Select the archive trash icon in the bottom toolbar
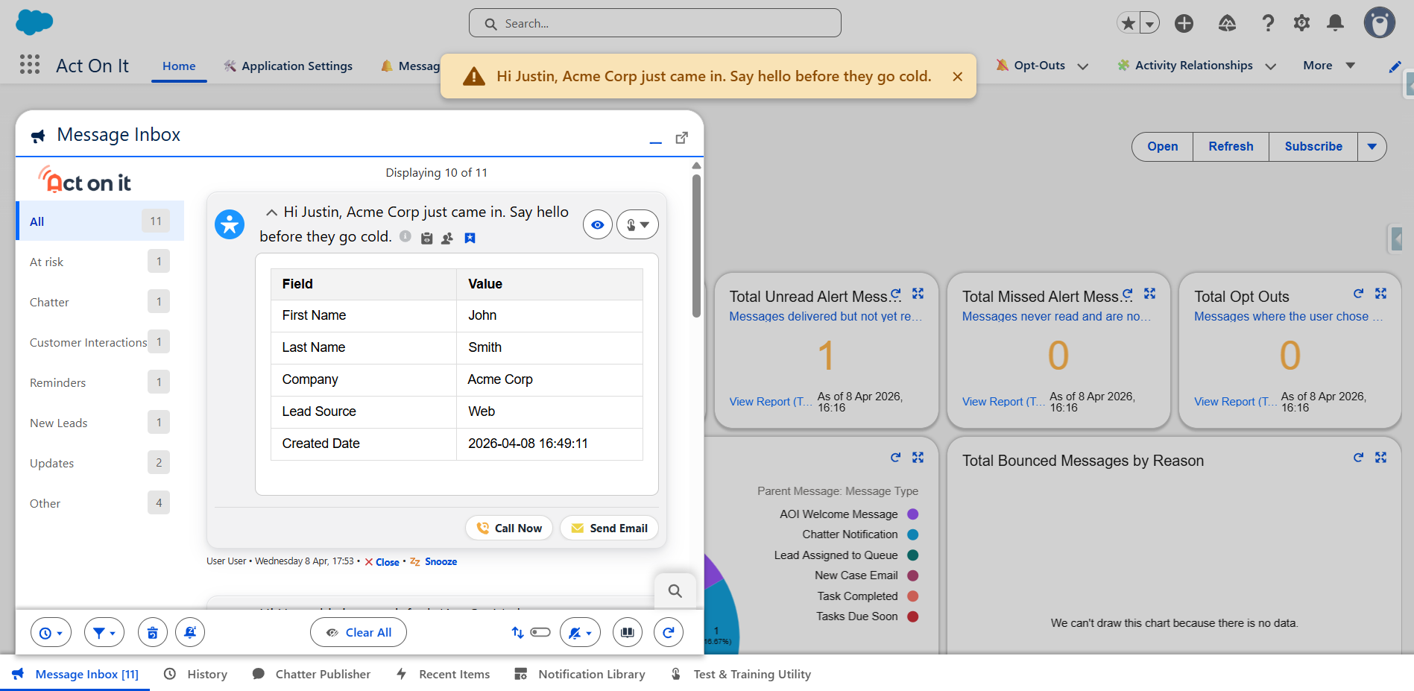1414x691 pixels. coord(152,631)
